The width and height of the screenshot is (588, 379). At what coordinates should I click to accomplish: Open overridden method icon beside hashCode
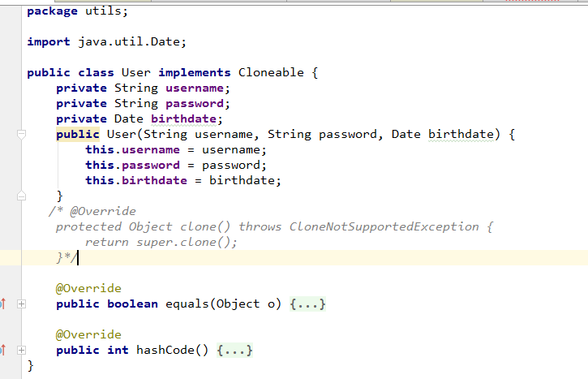coord(3,350)
